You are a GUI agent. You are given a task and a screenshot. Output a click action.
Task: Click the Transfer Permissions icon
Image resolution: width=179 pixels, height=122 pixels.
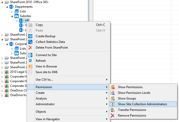(x=113, y=110)
